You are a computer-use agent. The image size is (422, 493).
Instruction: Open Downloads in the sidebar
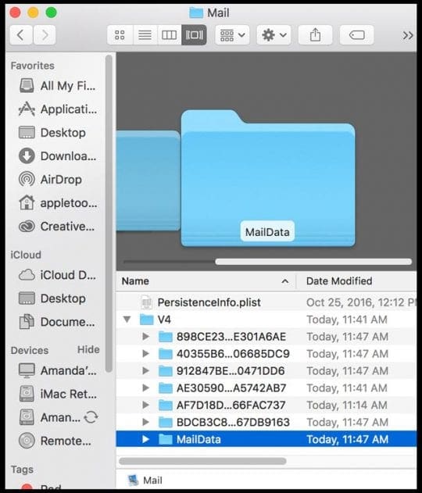(58, 156)
